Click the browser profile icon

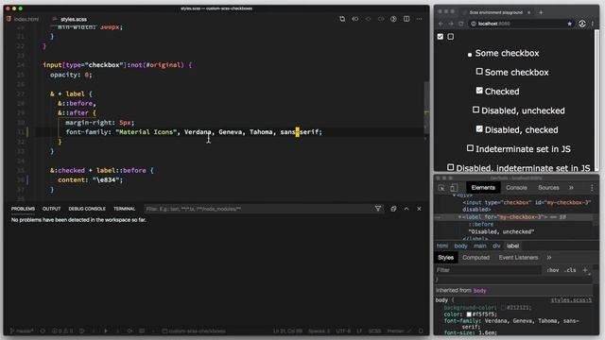(582, 24)
